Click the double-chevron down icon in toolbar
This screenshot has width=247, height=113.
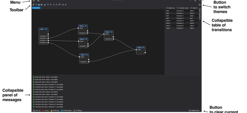click(x=66, y=5)
